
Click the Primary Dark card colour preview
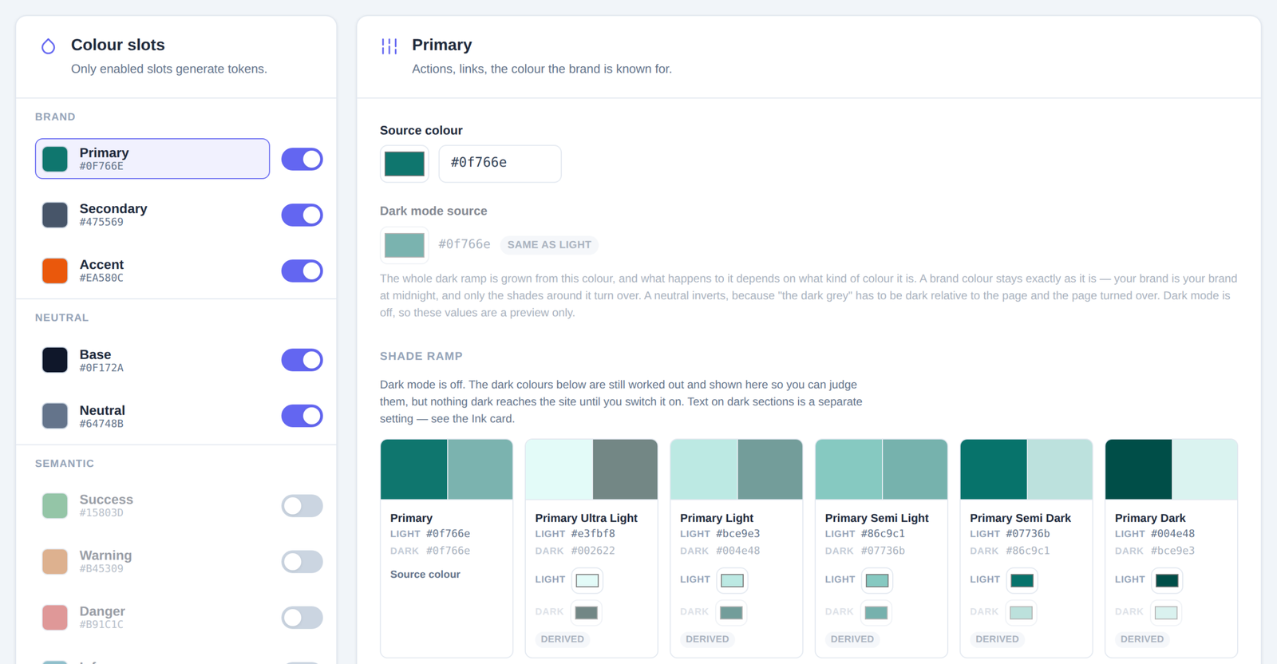(x=1172, y=469)
